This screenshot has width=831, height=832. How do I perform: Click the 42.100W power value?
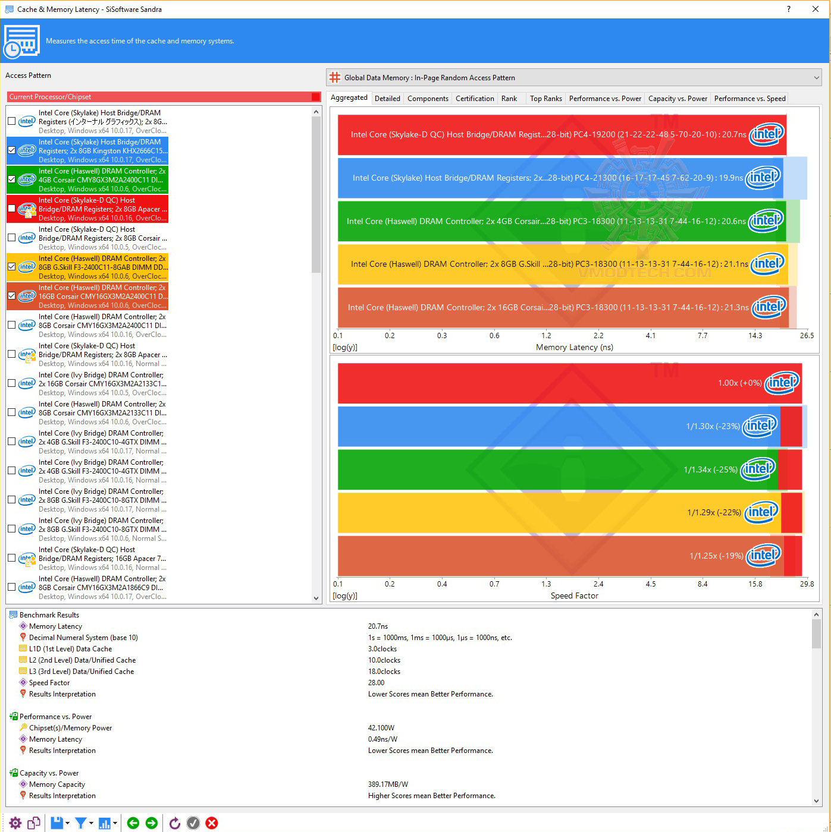381,728
